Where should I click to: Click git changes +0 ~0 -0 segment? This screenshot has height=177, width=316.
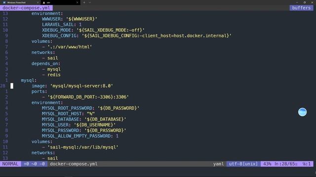coord(34,164)
